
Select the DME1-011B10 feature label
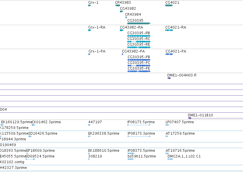(200, 115)
